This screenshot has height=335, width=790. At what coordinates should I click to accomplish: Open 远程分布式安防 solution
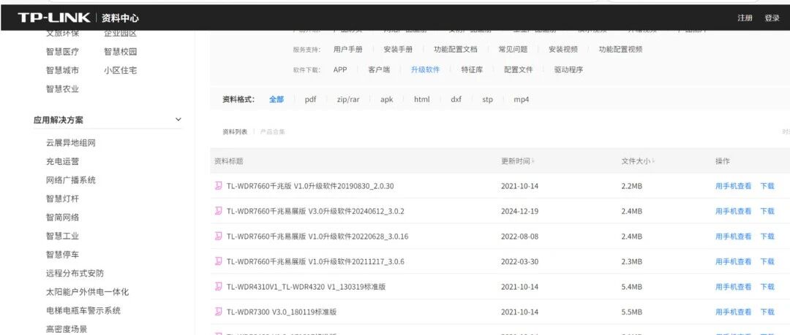click(x=75, y=273)
